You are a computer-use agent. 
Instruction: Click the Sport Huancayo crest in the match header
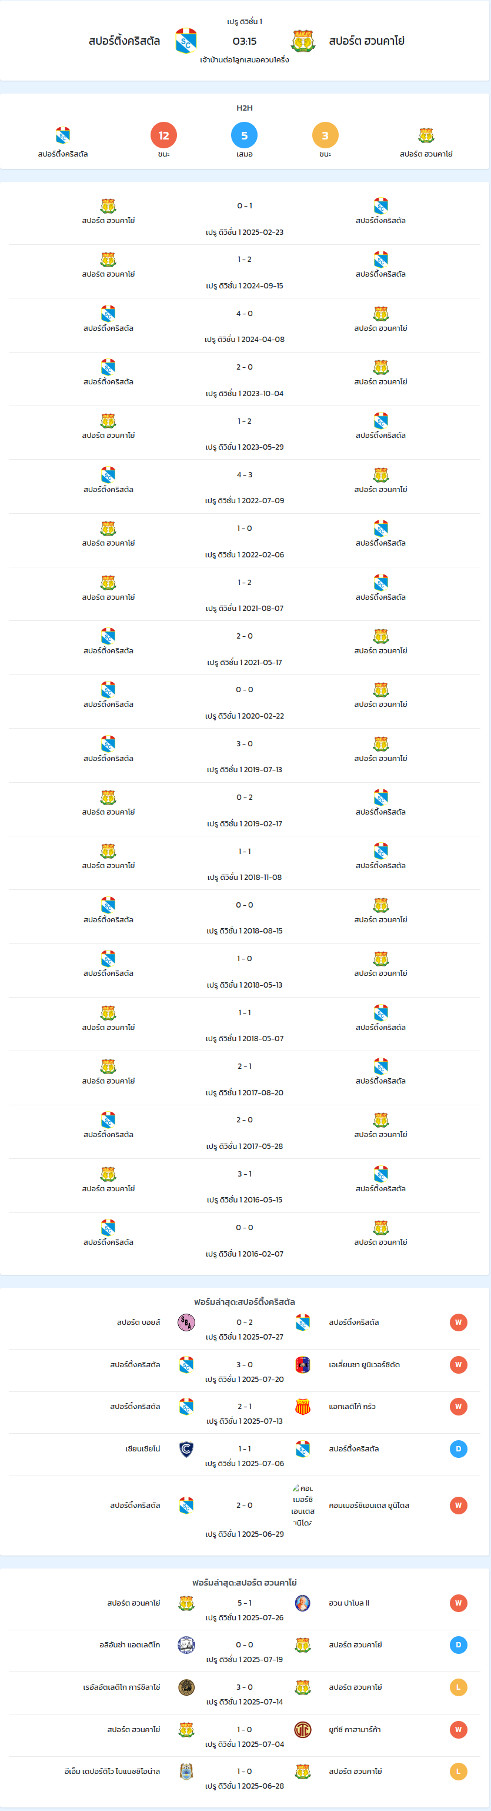[303, 41]
